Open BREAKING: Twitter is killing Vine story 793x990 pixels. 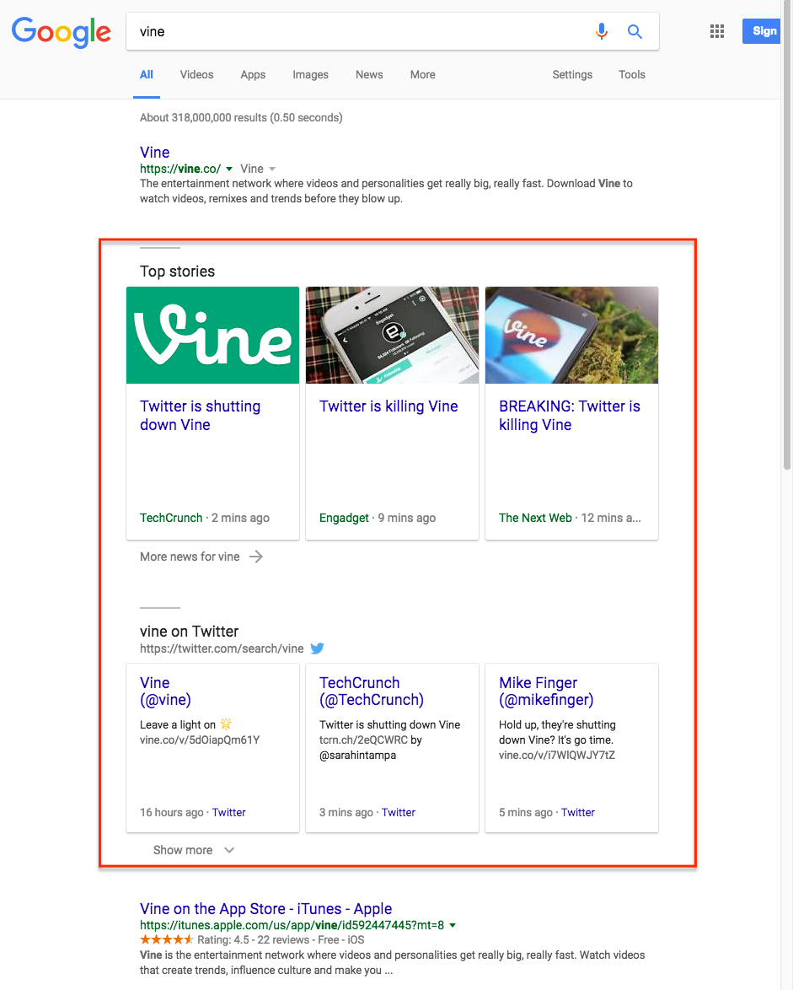[570, 416]
